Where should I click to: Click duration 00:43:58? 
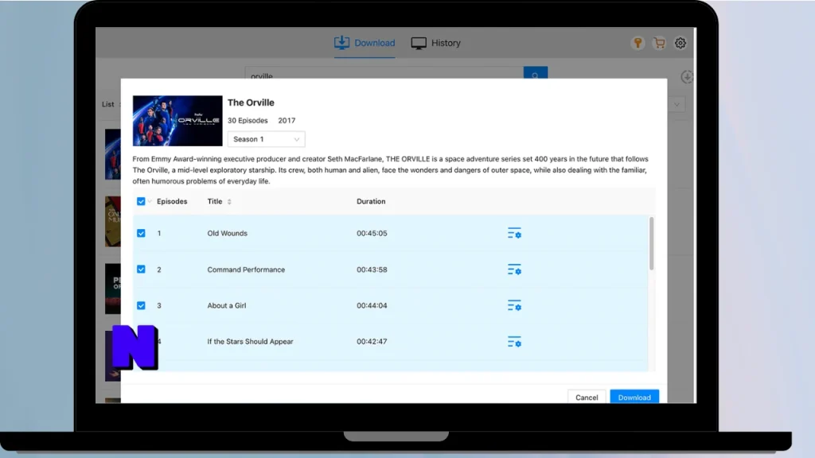(x=372, y=270)
